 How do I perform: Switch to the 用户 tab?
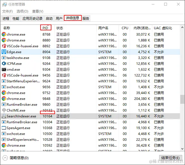[59, 18]
